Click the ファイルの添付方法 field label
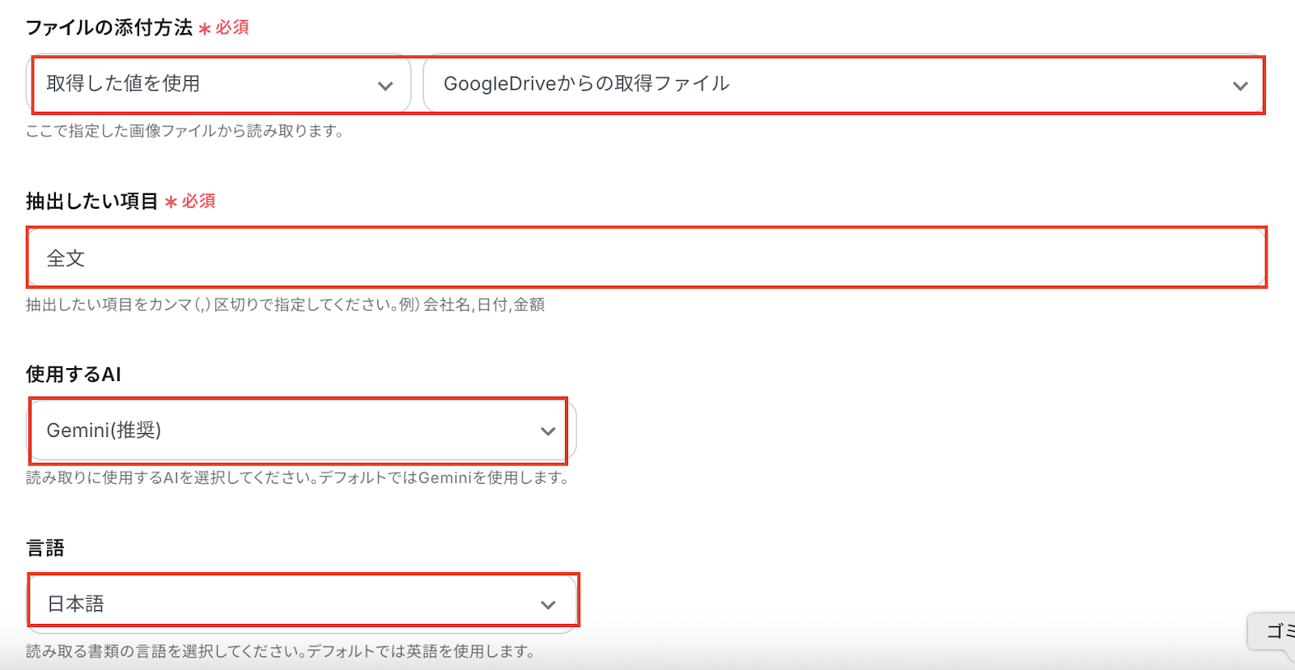1295x670 pixels. point(109,28)
